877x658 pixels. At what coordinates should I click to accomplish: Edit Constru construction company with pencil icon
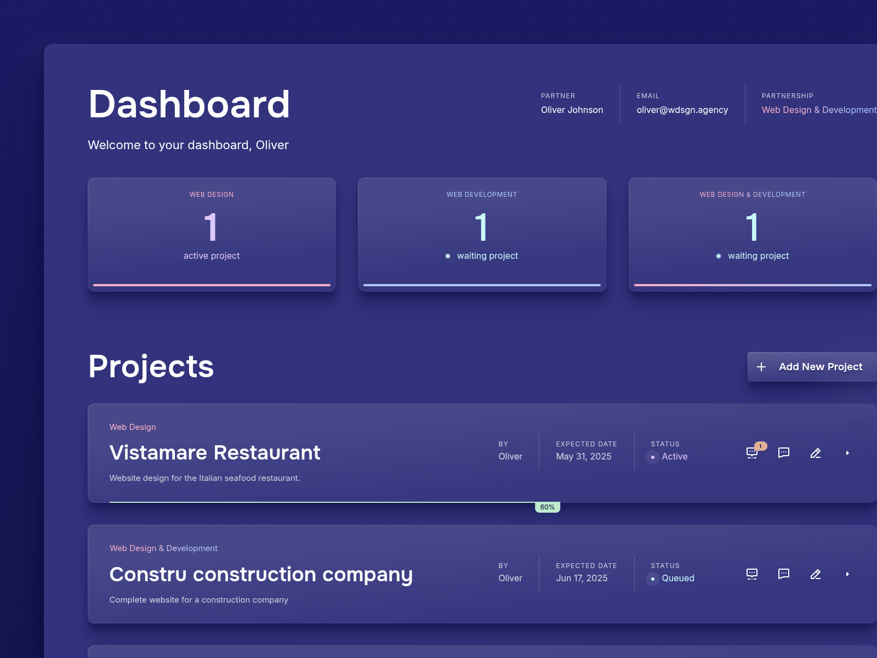click(x=816, y=574)
